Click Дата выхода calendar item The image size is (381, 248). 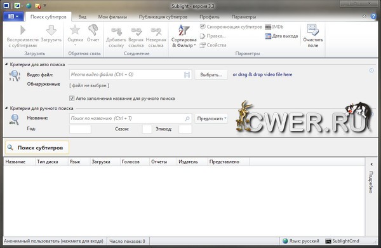click(x=281, y=36)
